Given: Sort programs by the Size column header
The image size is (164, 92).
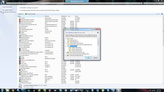Looking at the screenshot, I should tap(71, 16).
